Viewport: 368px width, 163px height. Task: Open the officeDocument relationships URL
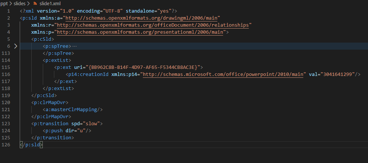153,25
